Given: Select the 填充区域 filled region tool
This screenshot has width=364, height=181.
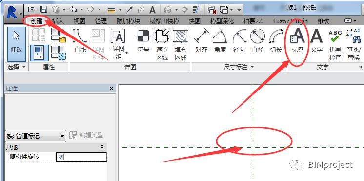Looking at the screenshot, I should pyautogui.click(x=181, y=44).
